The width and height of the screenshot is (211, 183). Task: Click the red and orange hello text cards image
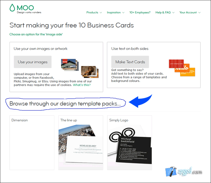click(x=182, y=68)
